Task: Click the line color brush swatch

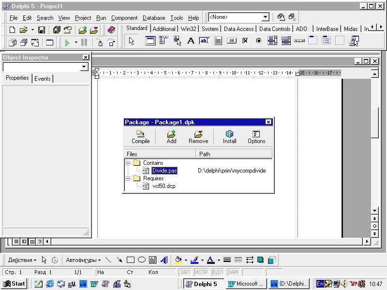Action: [x=194, y=260]
